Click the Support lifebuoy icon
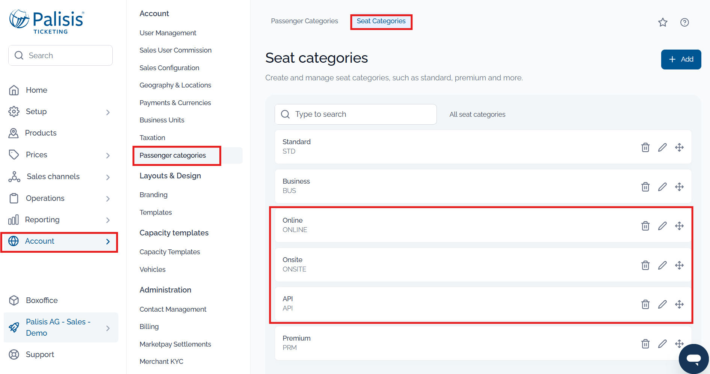The image size is (710, 374). [14, 354]
